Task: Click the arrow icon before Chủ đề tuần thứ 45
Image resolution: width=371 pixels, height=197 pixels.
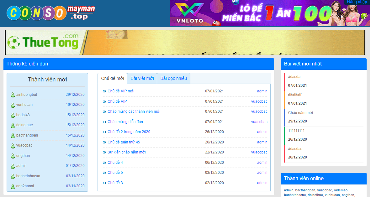Action: point(105,142)
